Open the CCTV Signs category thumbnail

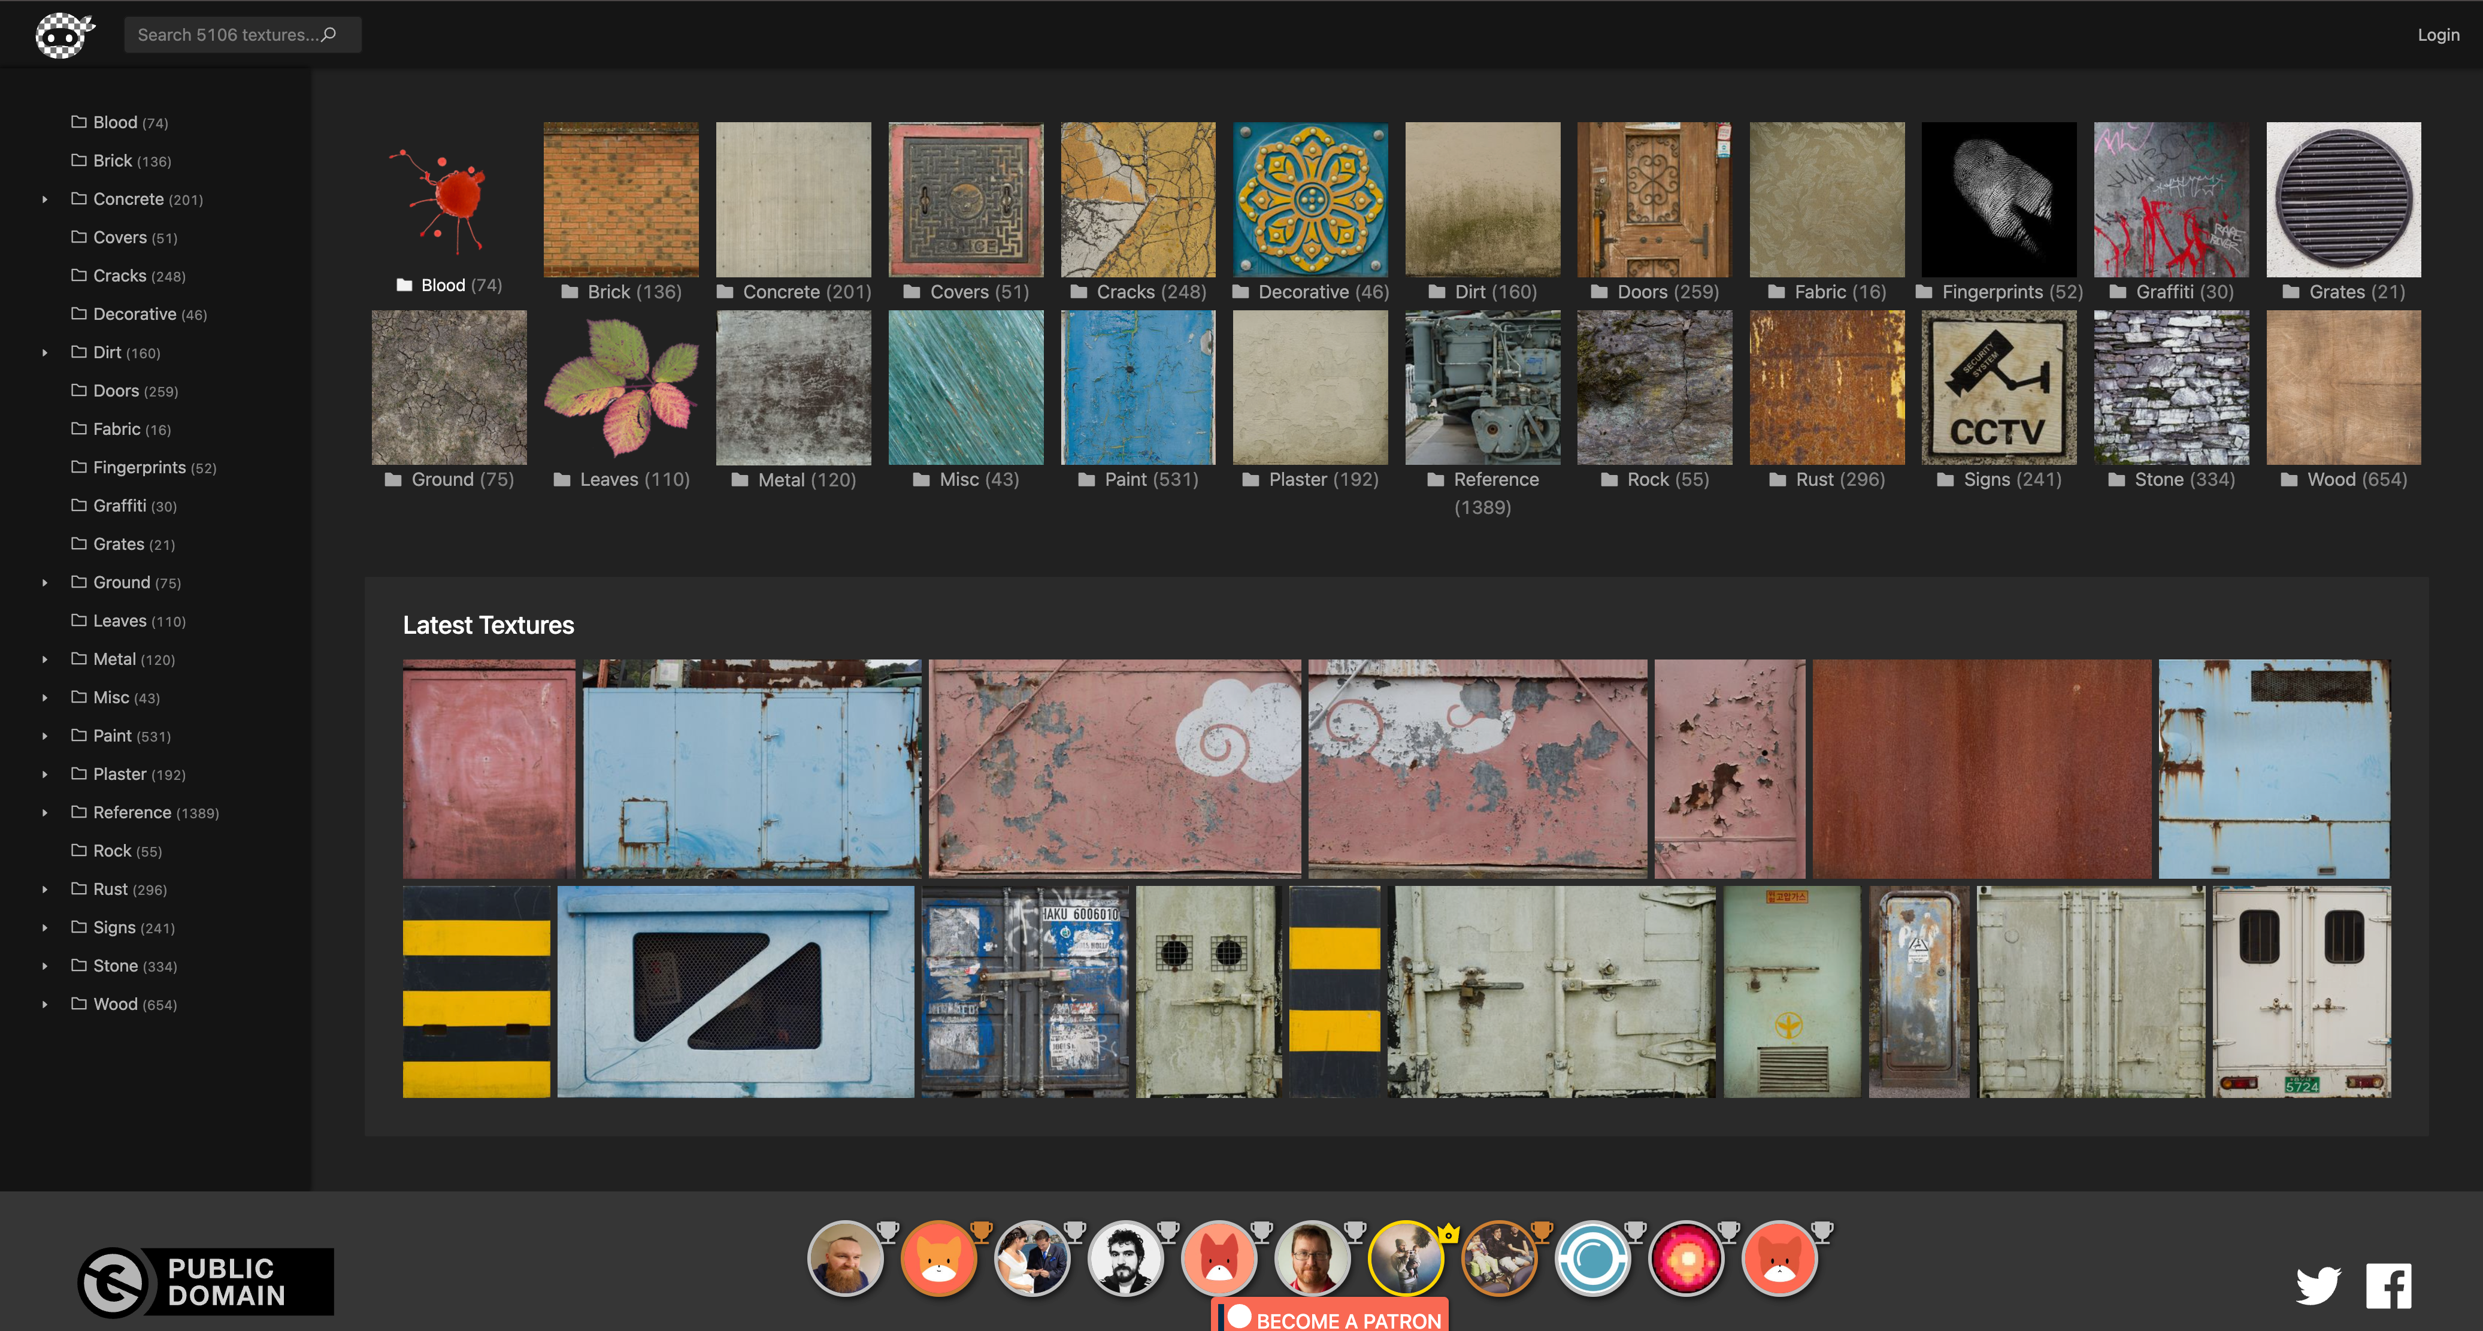pos(1998,388)
